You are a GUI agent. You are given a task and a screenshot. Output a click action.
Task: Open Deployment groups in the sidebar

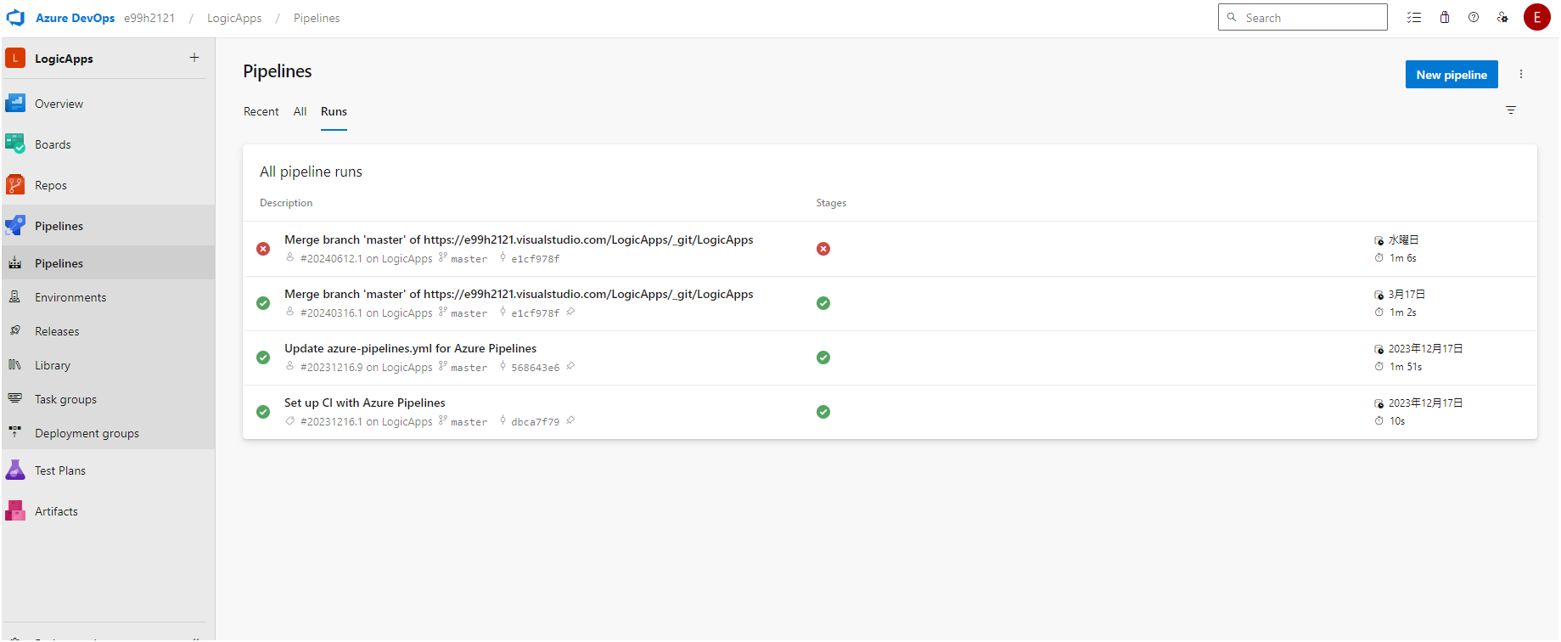coord(108,433)
